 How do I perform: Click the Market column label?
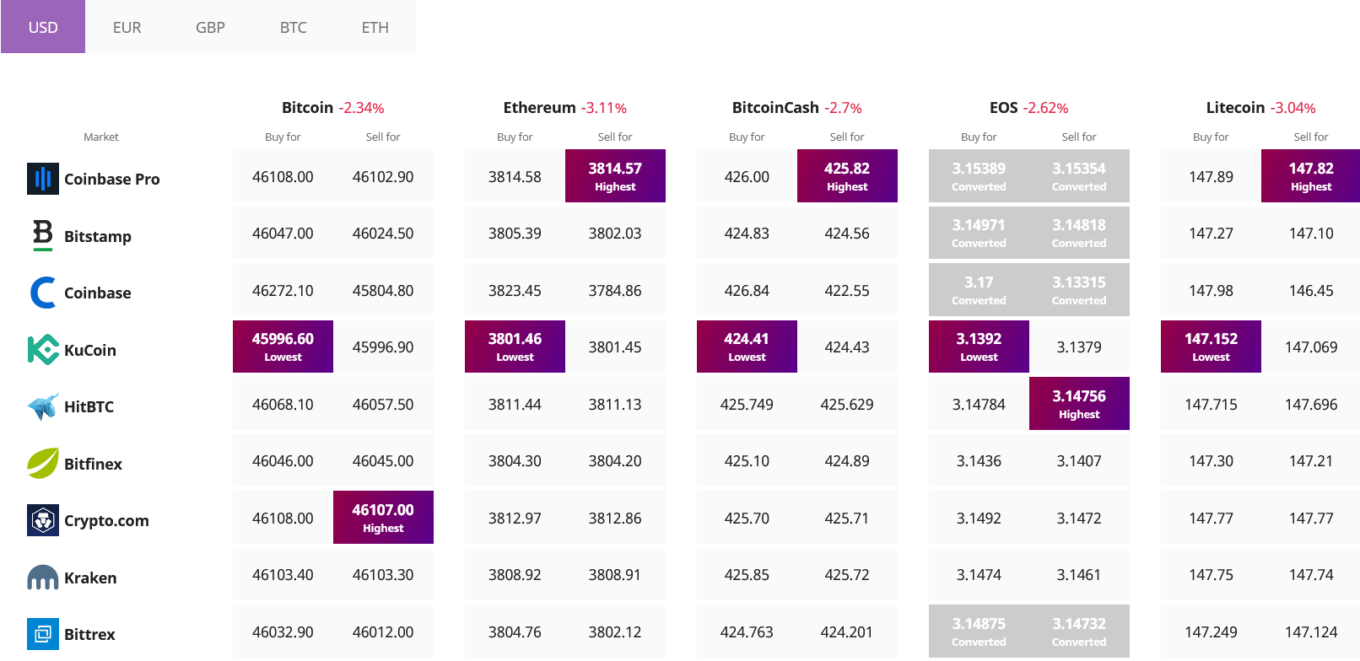(x=101, y=137)
